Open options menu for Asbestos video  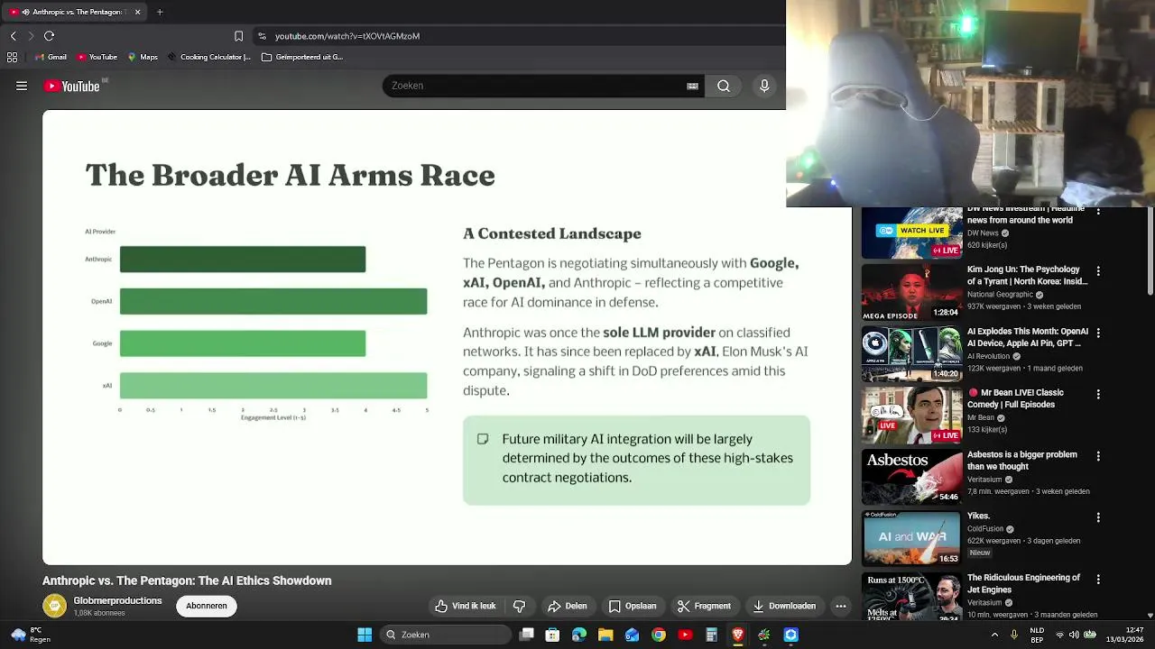[1098, 456]
